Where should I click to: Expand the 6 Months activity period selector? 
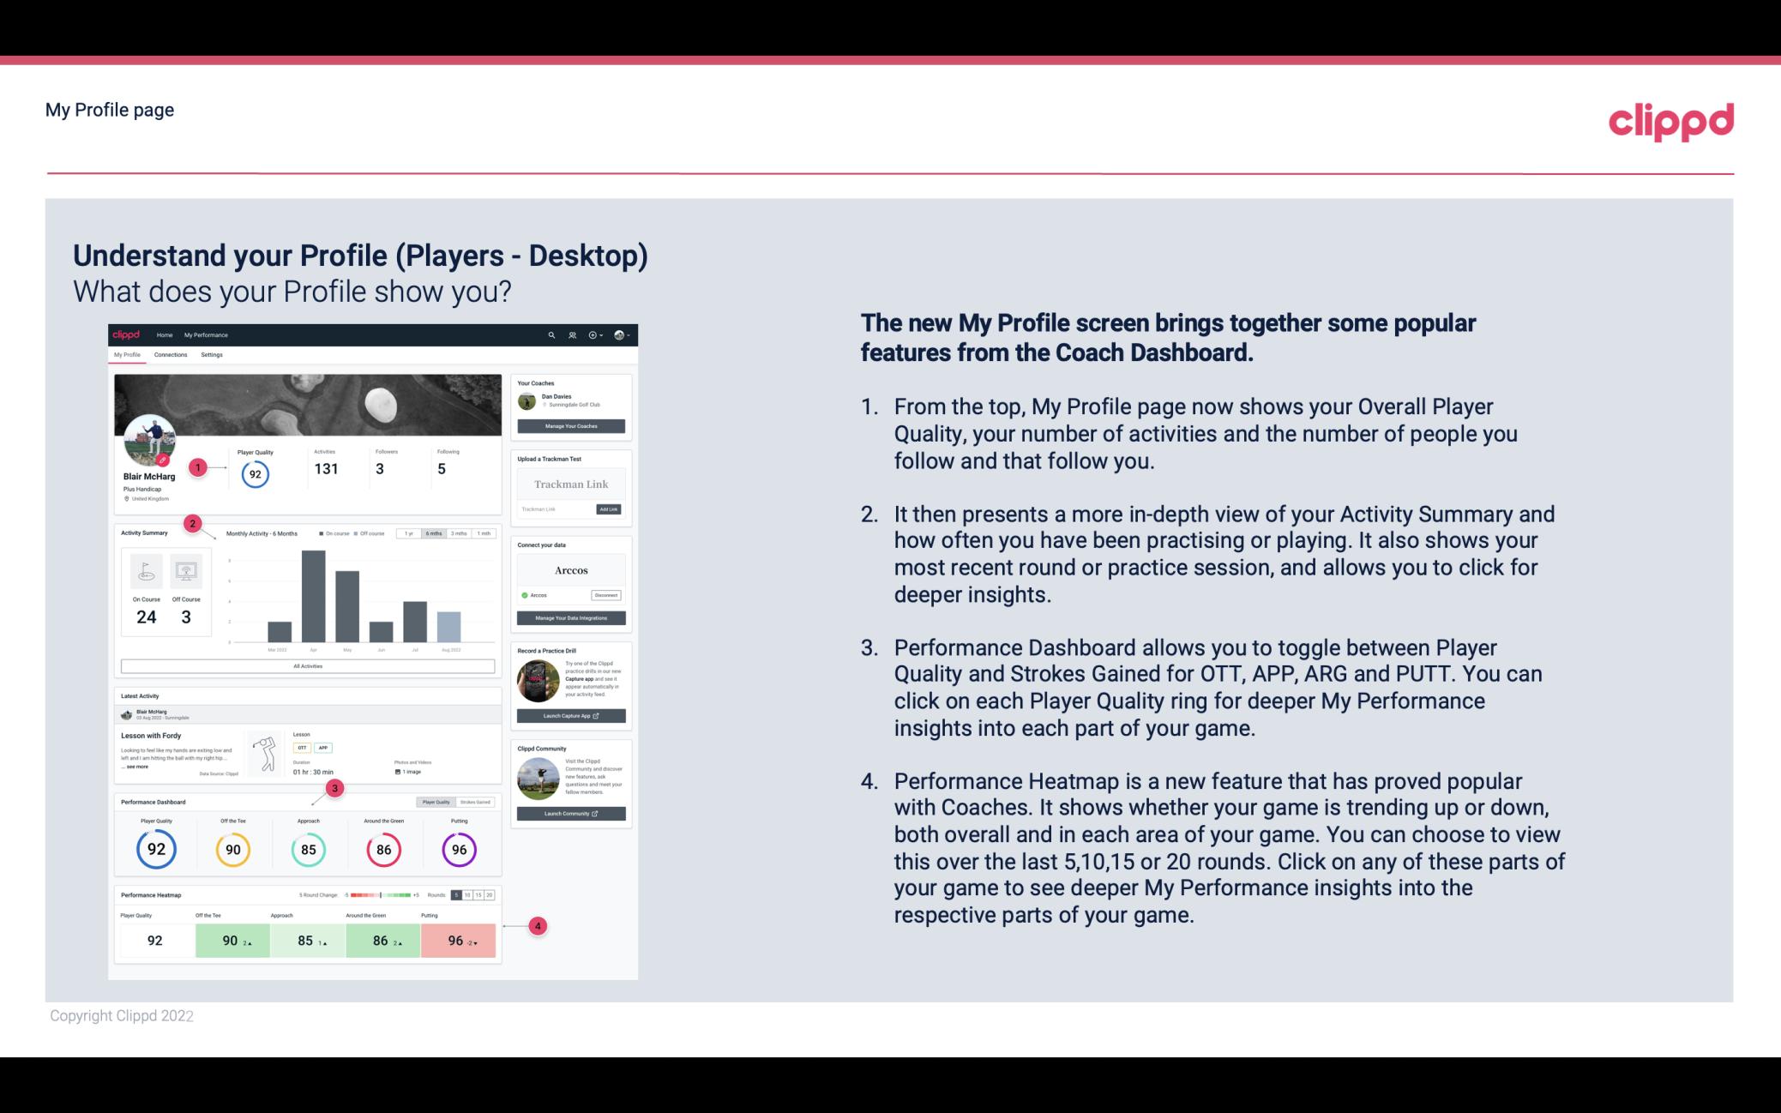(436, 535)
